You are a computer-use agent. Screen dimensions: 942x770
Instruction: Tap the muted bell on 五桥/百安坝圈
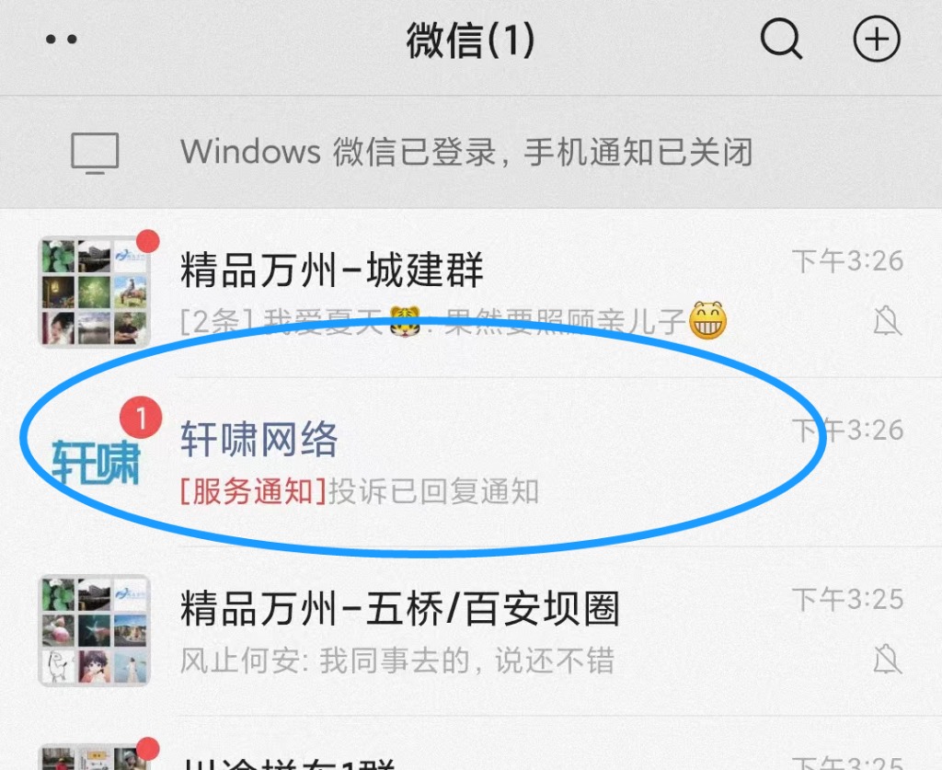(887, 660)
